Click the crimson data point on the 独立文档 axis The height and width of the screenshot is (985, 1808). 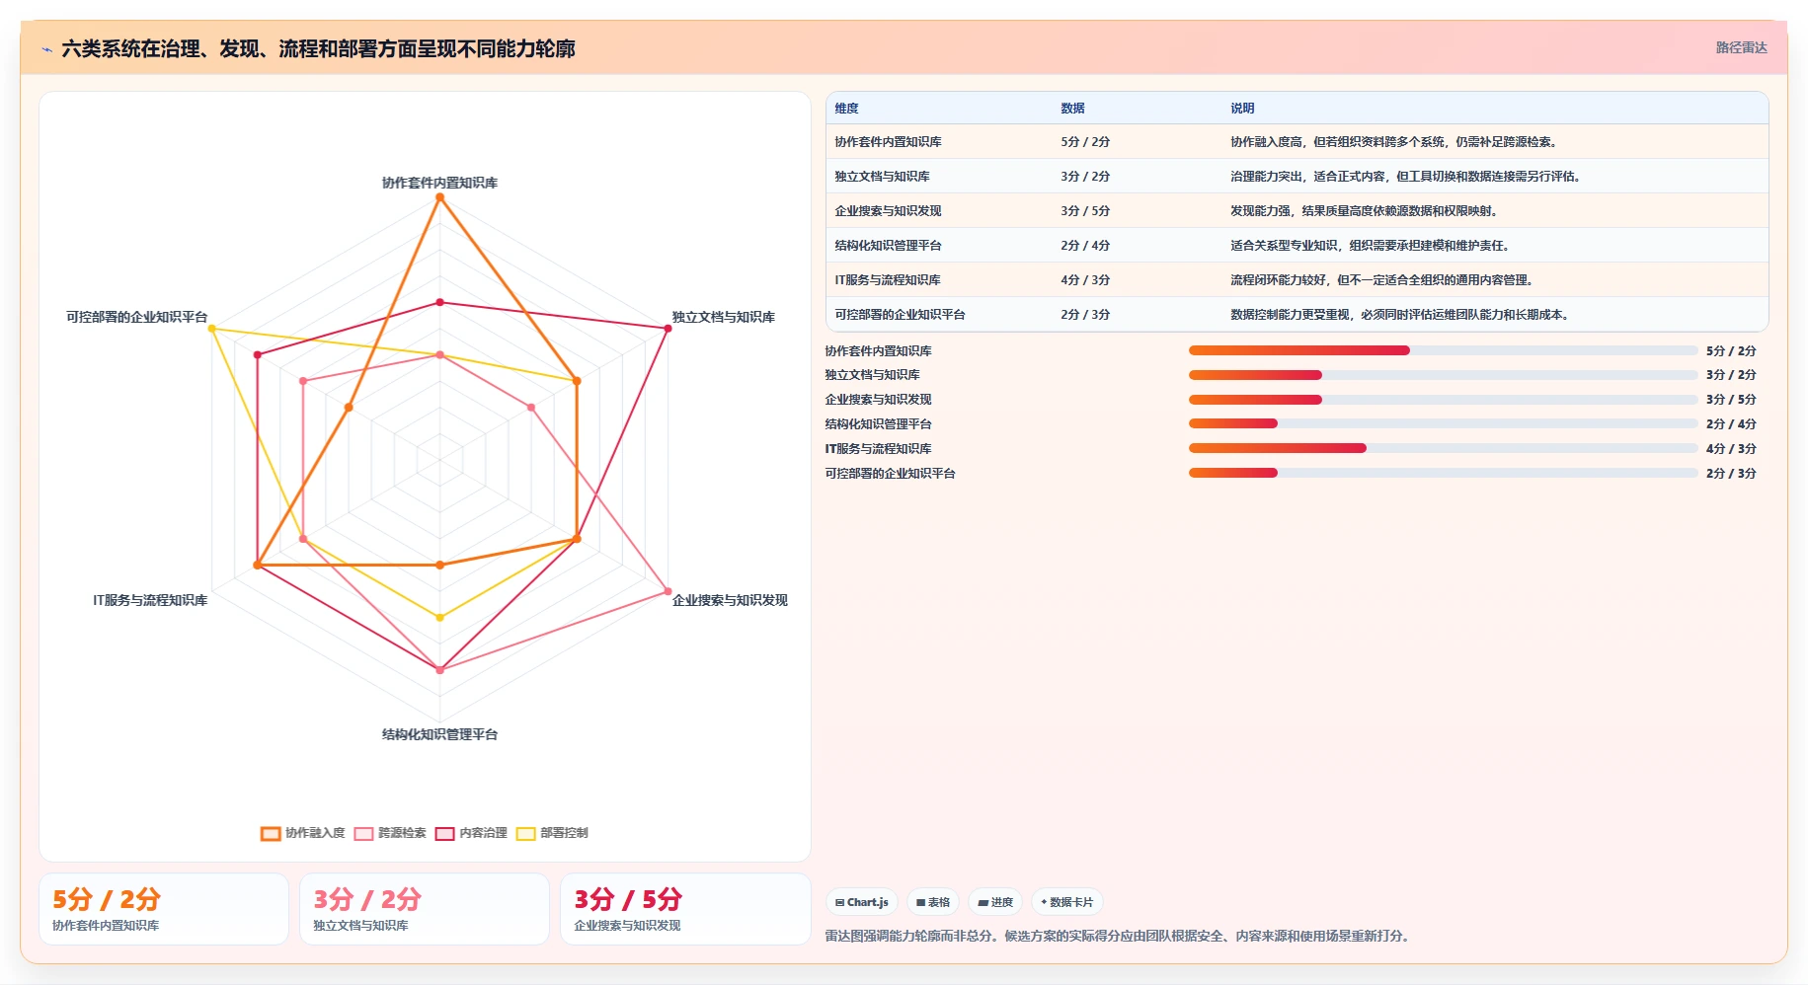pos(668,329)
